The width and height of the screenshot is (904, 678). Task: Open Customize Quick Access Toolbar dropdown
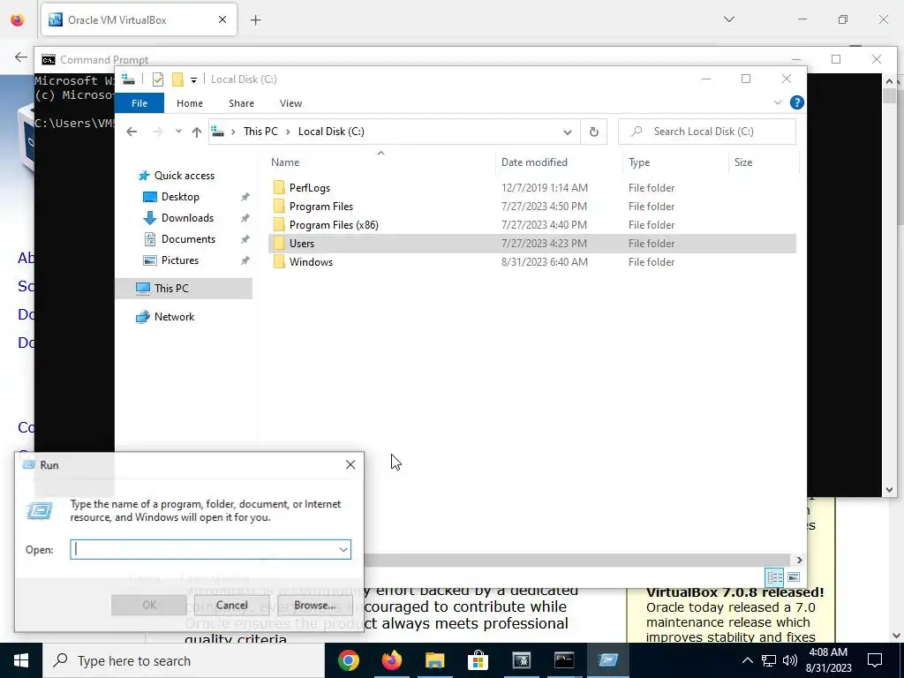193,80
